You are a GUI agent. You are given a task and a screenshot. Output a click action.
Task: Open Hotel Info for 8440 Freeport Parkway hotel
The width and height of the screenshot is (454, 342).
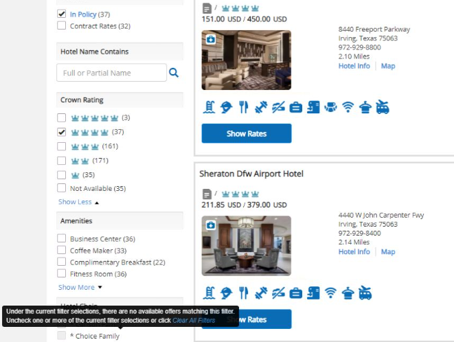pos(354,66)
